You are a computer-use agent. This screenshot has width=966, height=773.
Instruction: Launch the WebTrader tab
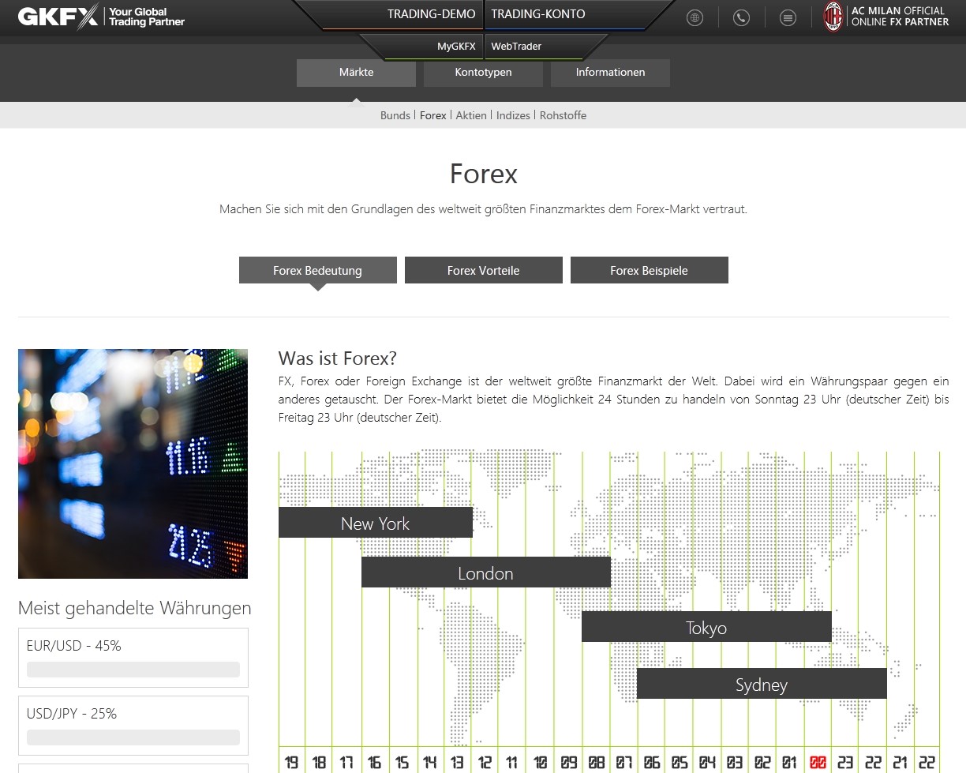pyautogui.click(x=516, y=47)
